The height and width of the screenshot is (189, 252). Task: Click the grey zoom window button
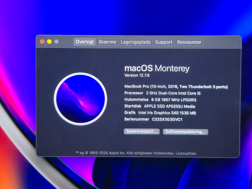pos(56,42)
